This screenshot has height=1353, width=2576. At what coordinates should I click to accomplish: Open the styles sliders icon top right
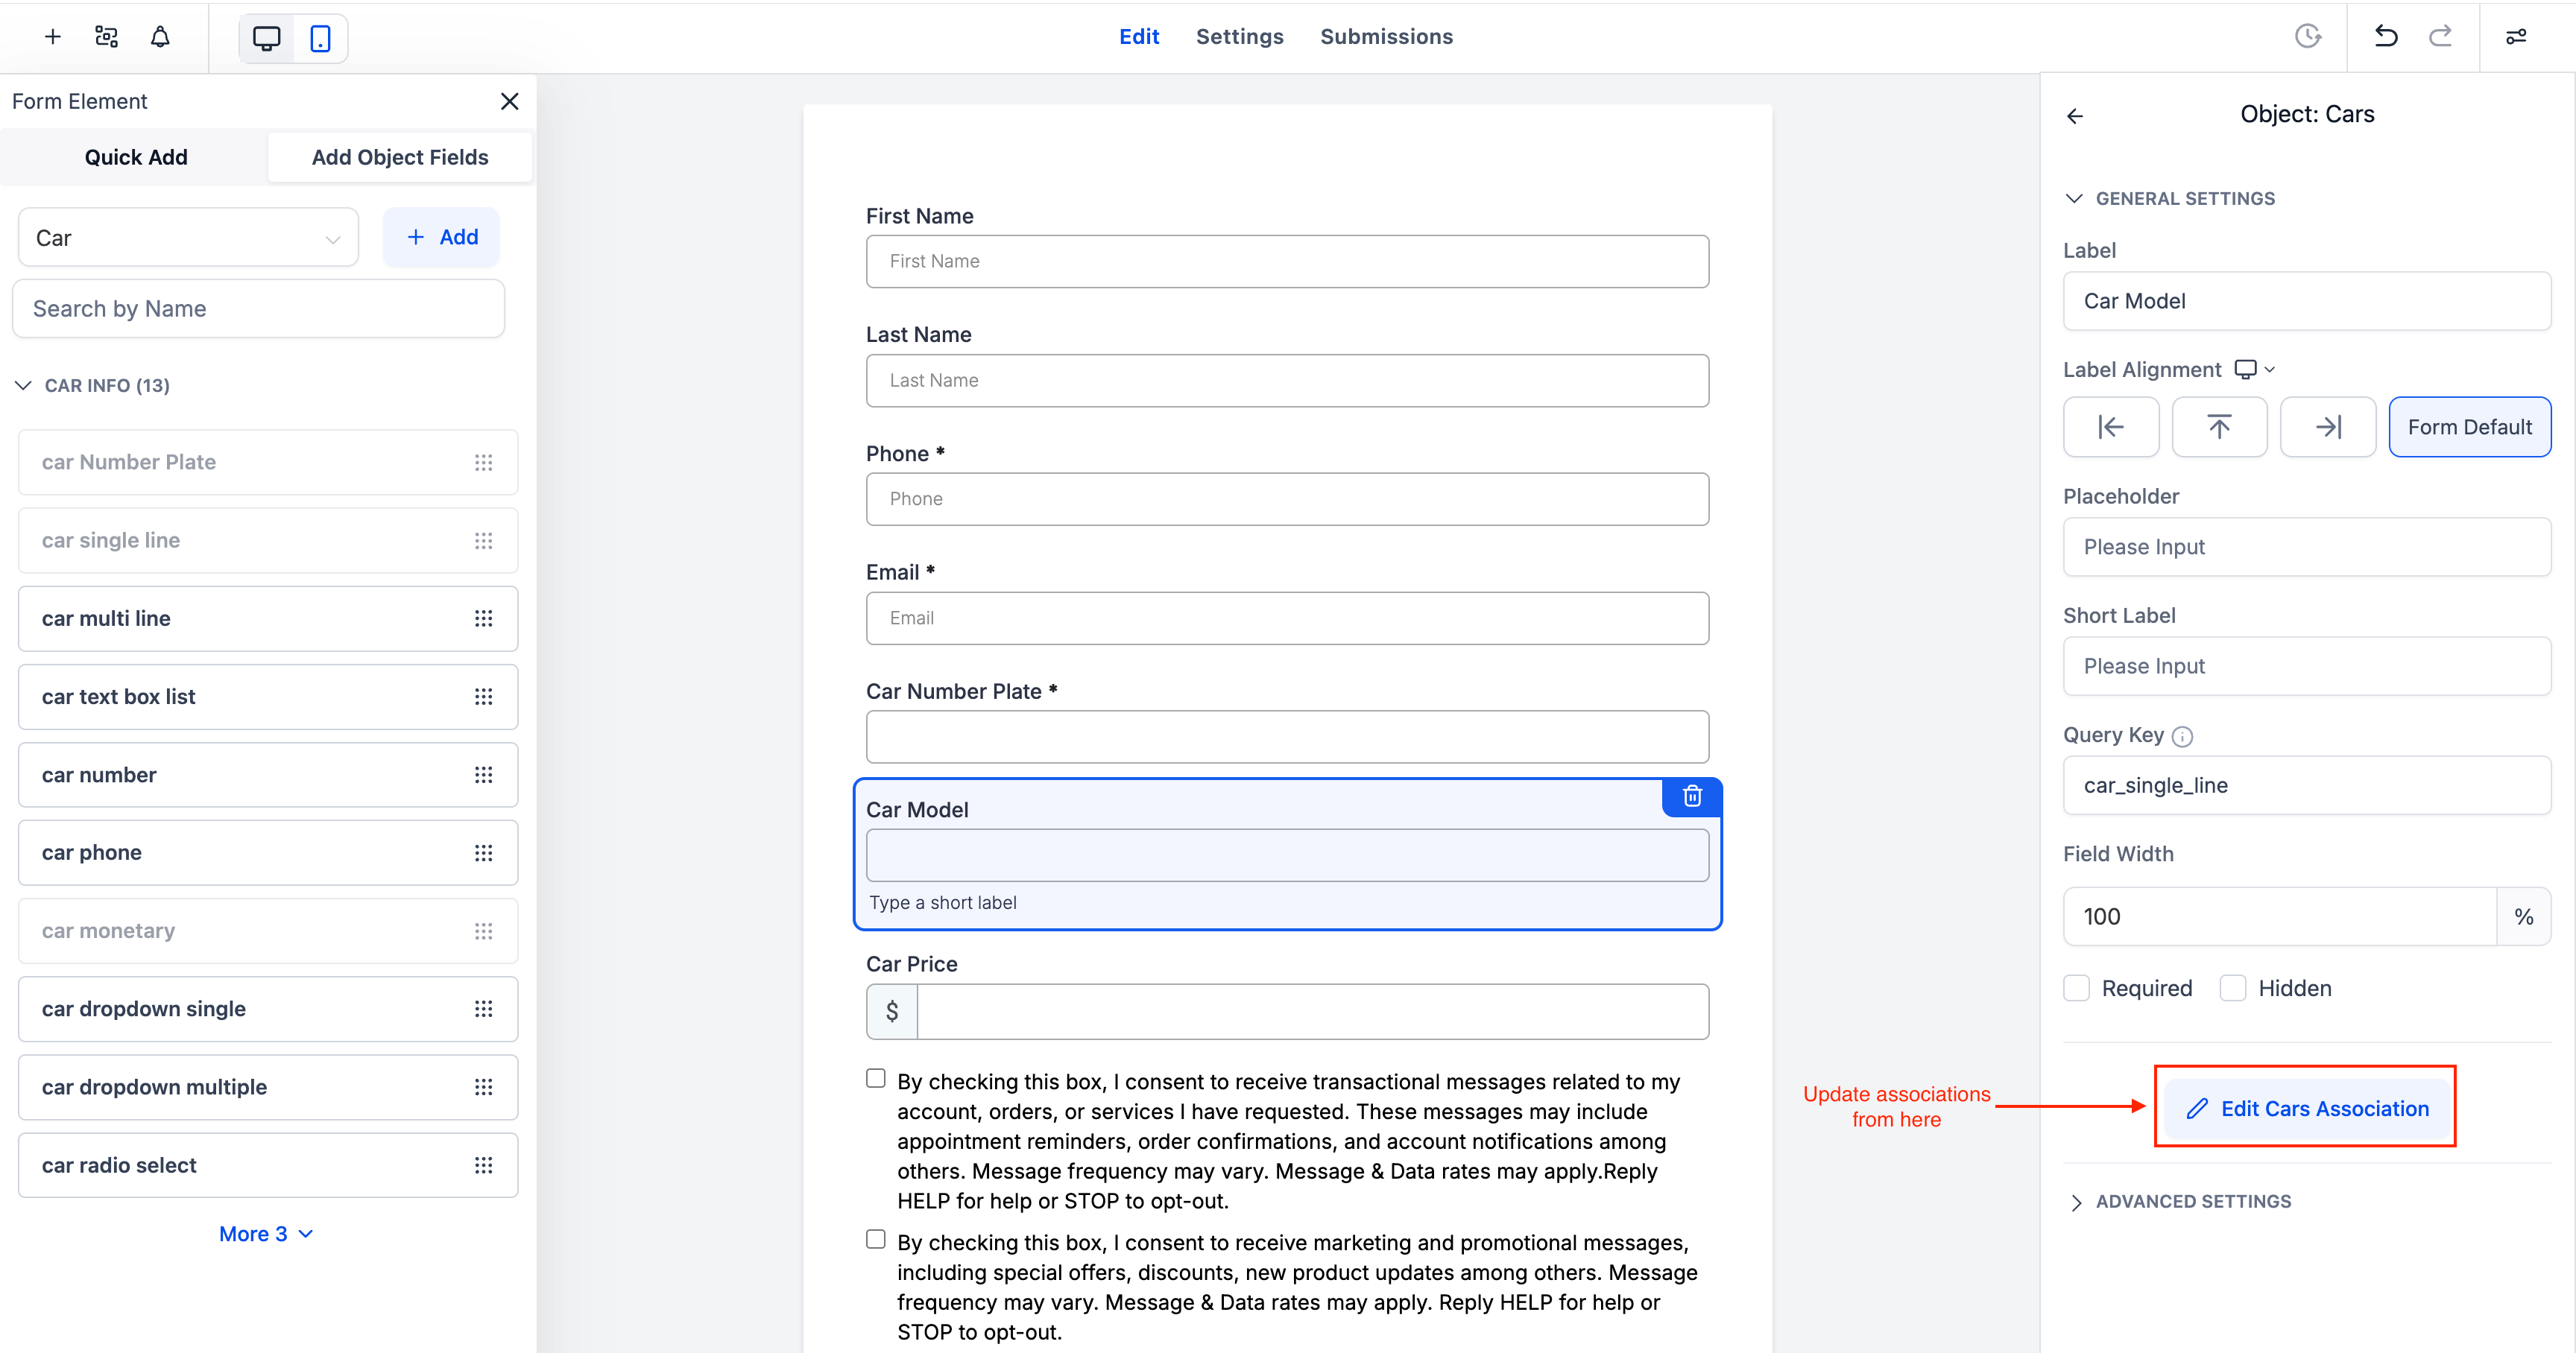(2516, 37)
